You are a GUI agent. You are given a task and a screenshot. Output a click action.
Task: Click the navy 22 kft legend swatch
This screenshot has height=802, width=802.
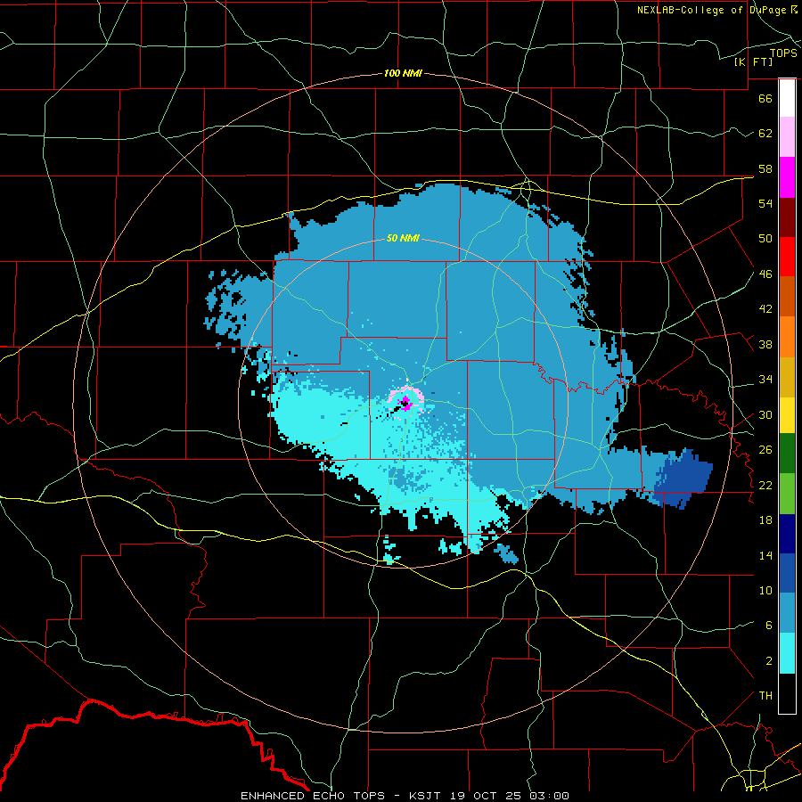[x=787, y=534]
